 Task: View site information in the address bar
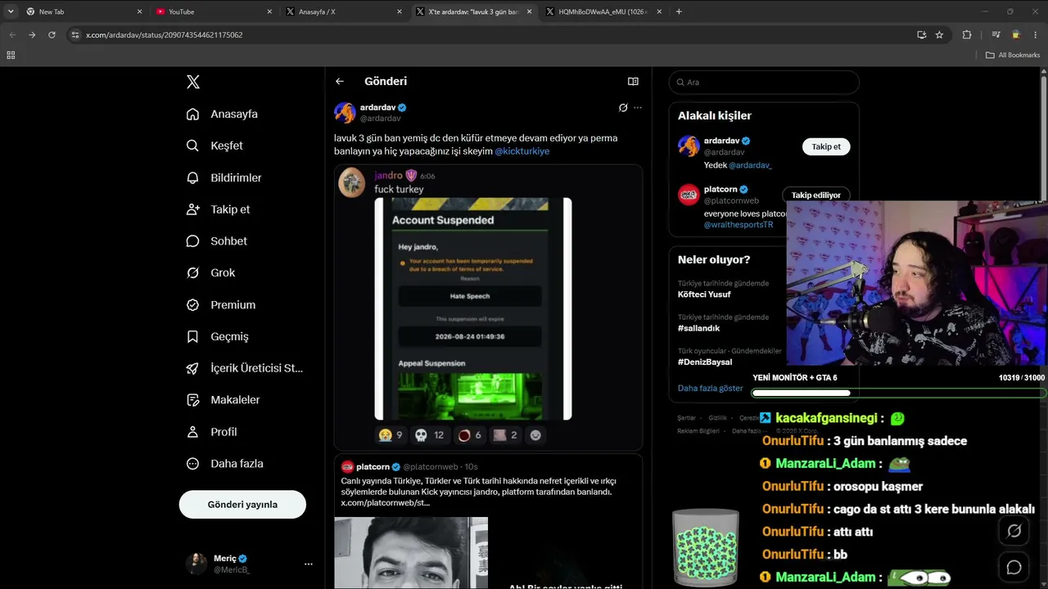75,34
